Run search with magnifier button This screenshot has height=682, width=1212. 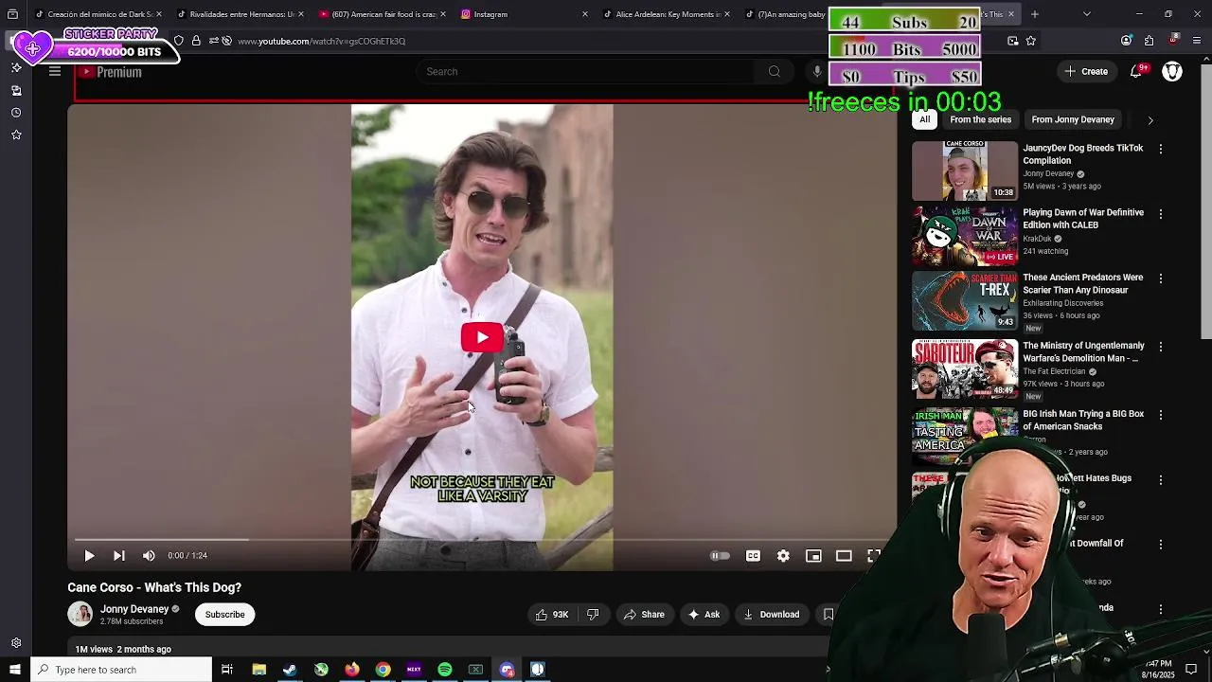click(x=775, y=72)
